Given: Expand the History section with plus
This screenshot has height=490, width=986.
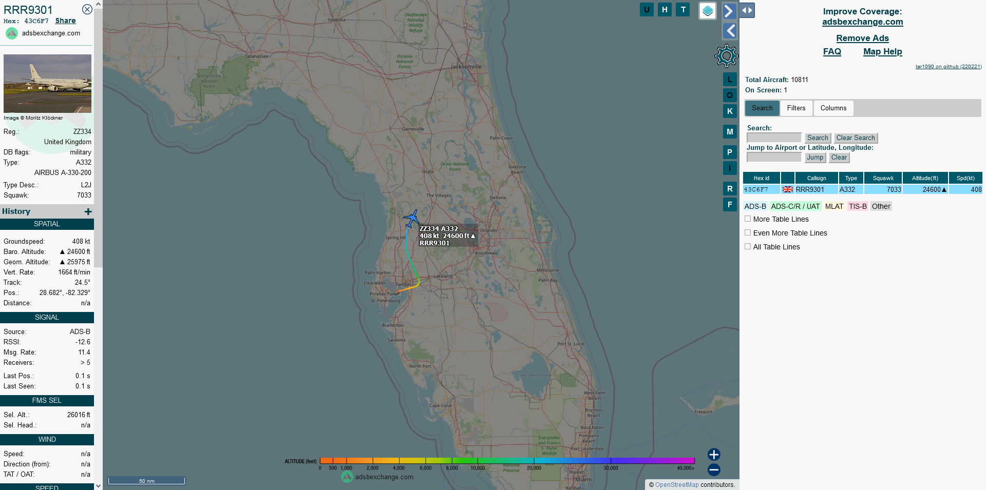Looking at the screenshot, I should click(x=88, y=211).
